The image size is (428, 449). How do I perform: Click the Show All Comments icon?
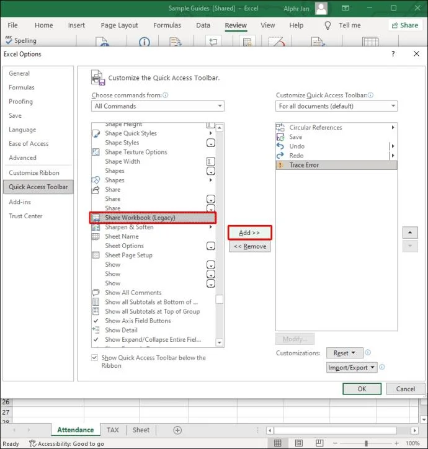click(96, 293)
